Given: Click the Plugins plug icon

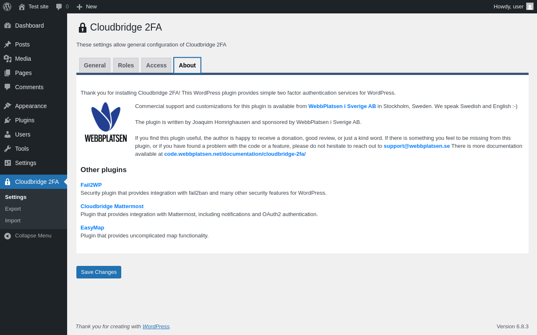Looking at the screenshot, I should (8, 120).
